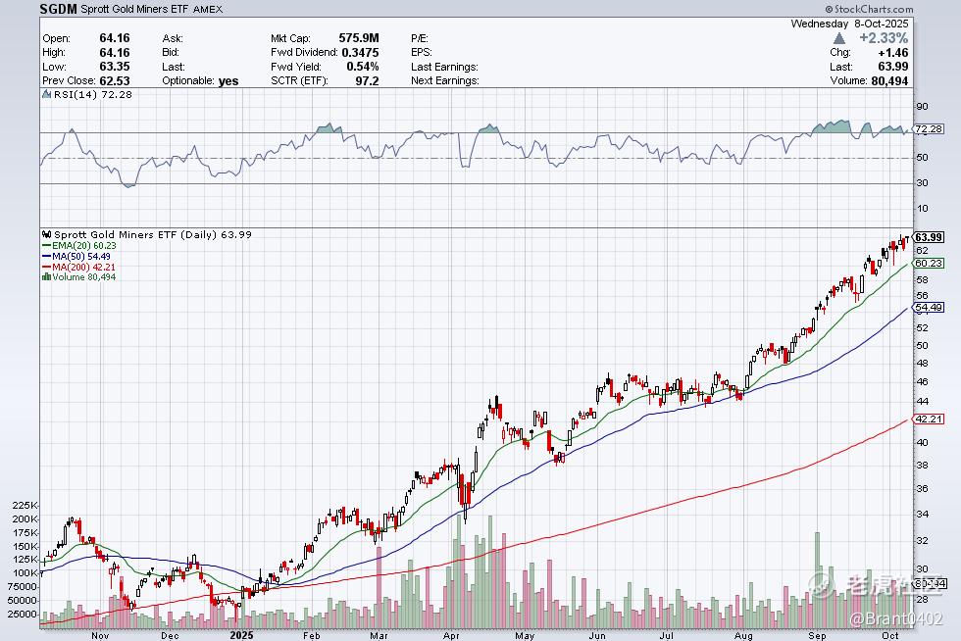Click the Low value 63.35

coord(115,67)
